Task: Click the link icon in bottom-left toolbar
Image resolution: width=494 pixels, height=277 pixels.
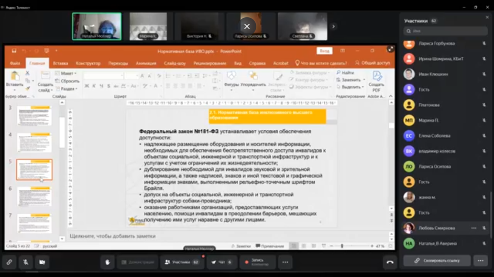Action: pyautogui.click(x=9, y=262)
